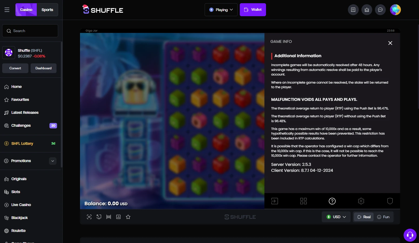
Task: Open the Wallet
Action: click(x=253, y=10)
